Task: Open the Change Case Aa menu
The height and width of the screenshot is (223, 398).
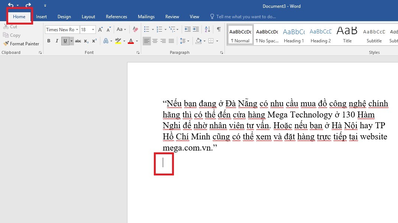Action: pos(121,29)
